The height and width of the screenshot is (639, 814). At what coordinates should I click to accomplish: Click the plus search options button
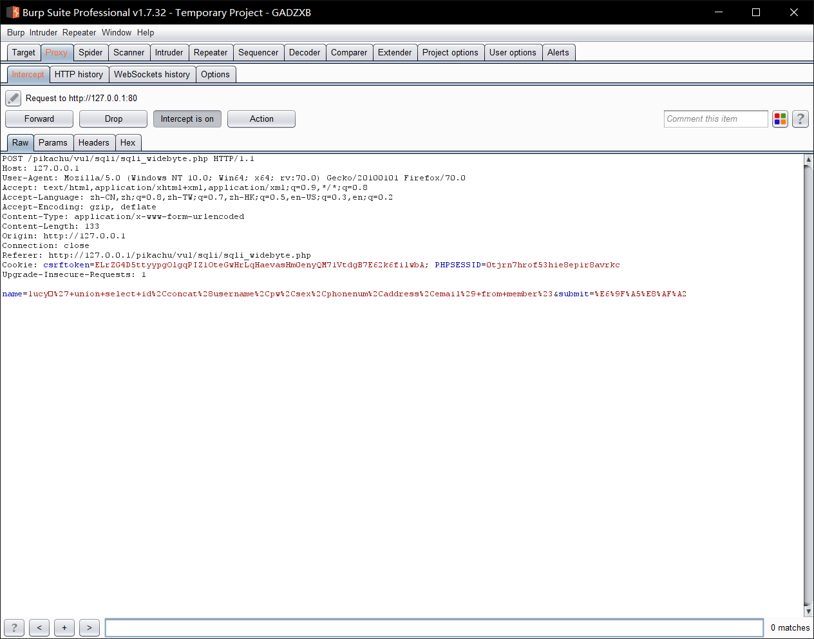point(64,627)
